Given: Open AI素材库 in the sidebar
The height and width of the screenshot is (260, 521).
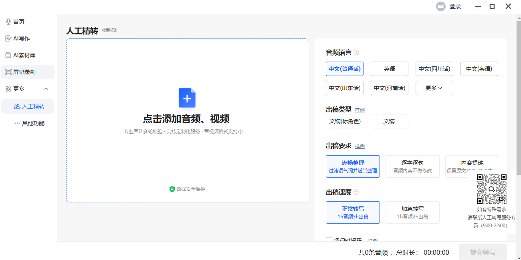Looking at the screenshot, I should pos(24,55).
